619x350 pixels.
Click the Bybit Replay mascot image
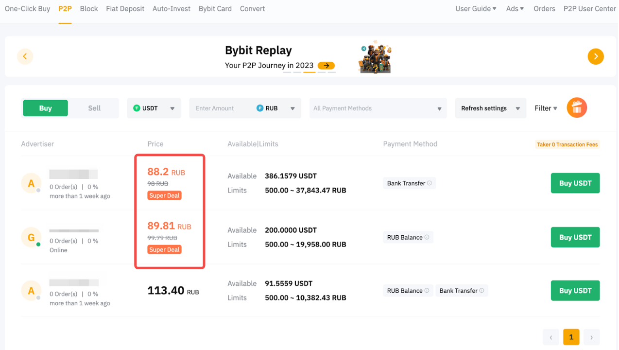(x=375, y=57)
